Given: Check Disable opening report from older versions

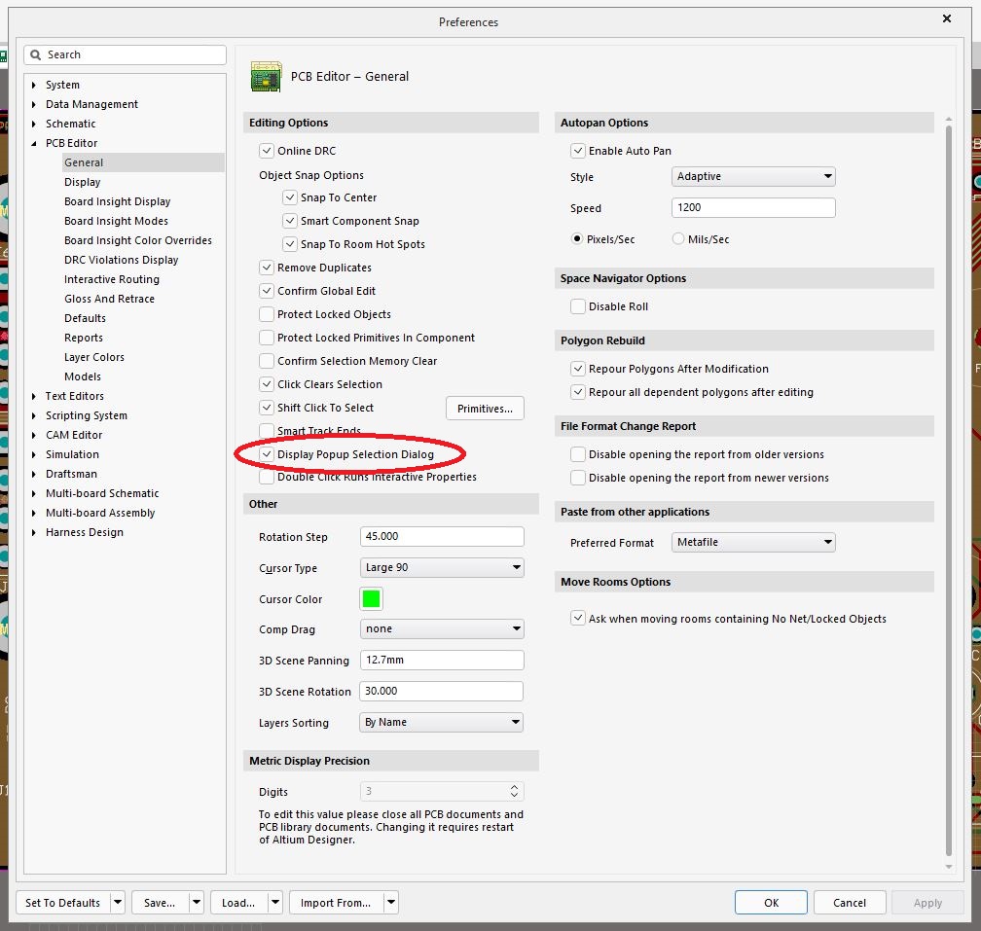Looking at the screenshot, I should pos(577,454).
